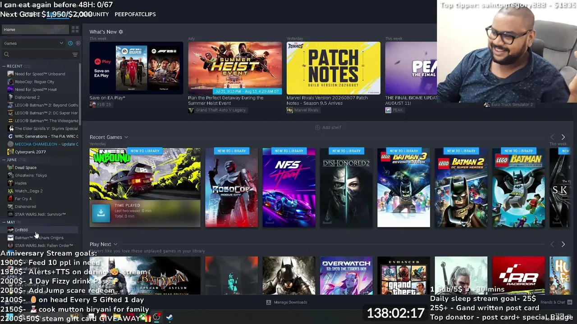Open the LEGO Batman 3 cover in Recent Games

tap(404, 188)
